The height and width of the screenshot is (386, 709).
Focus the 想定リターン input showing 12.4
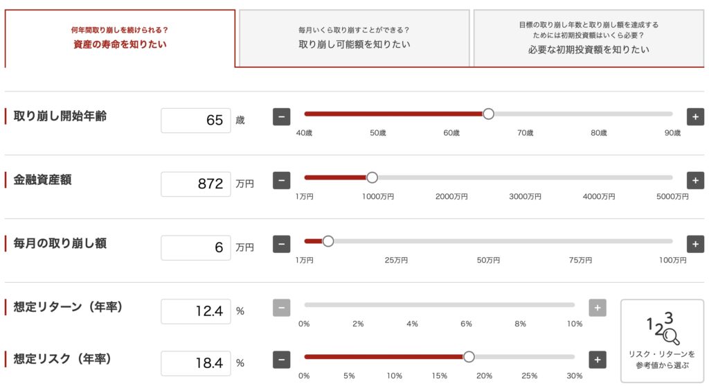pos(196,311)
